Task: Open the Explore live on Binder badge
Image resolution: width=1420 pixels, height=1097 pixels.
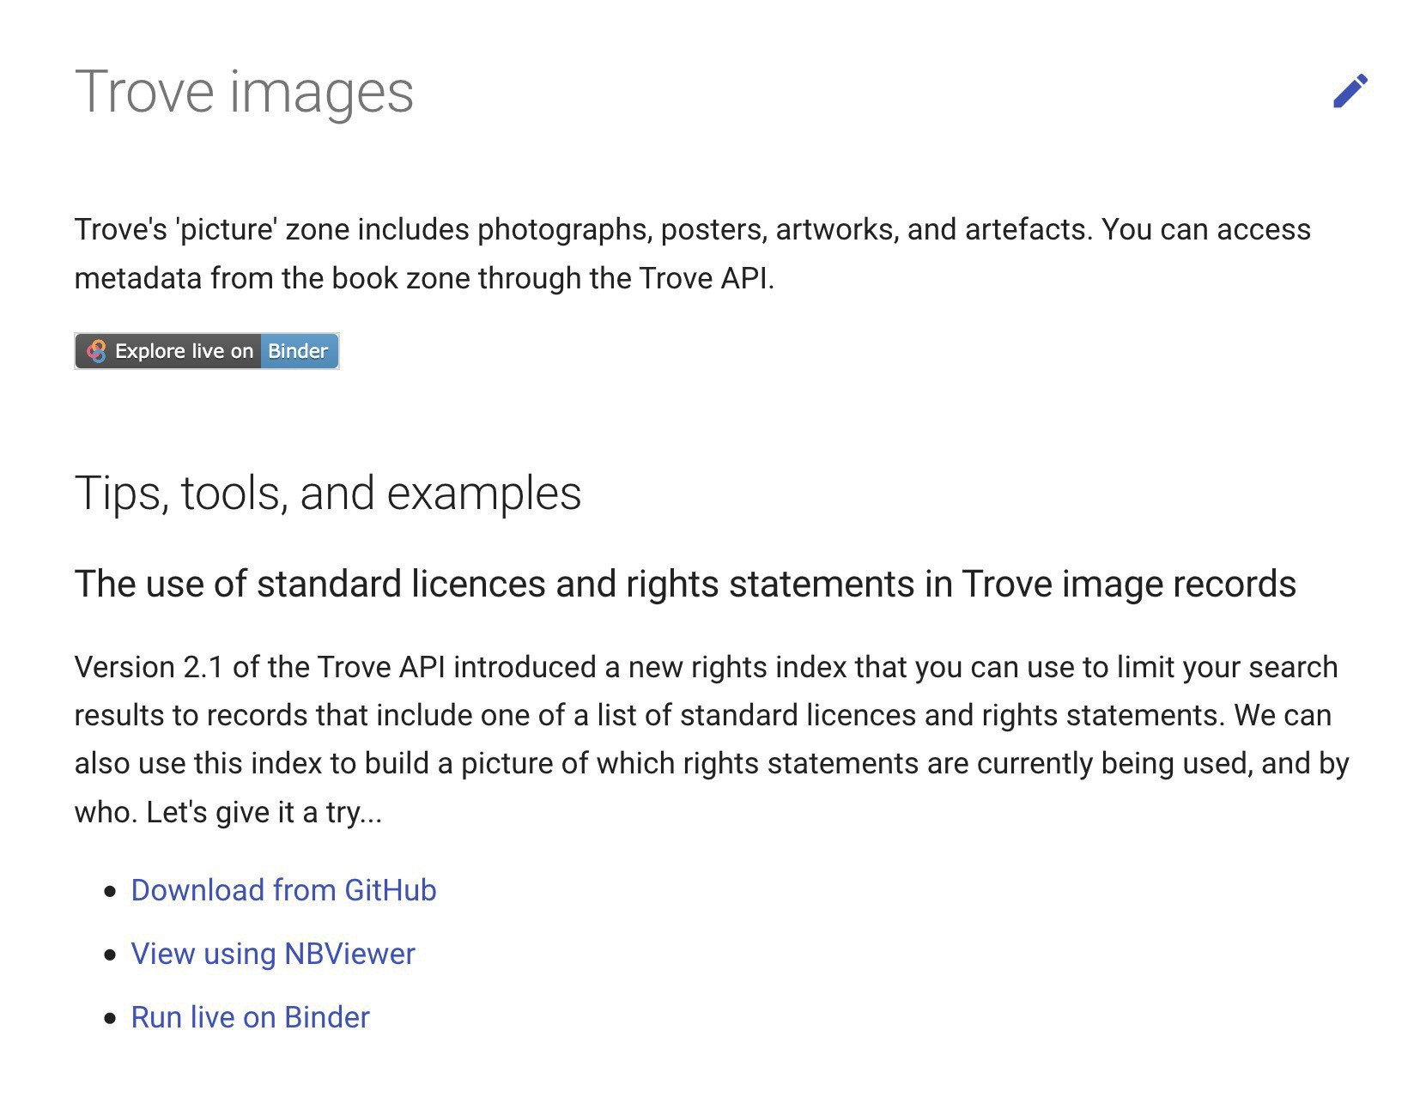Action: [x=207, y=351]
